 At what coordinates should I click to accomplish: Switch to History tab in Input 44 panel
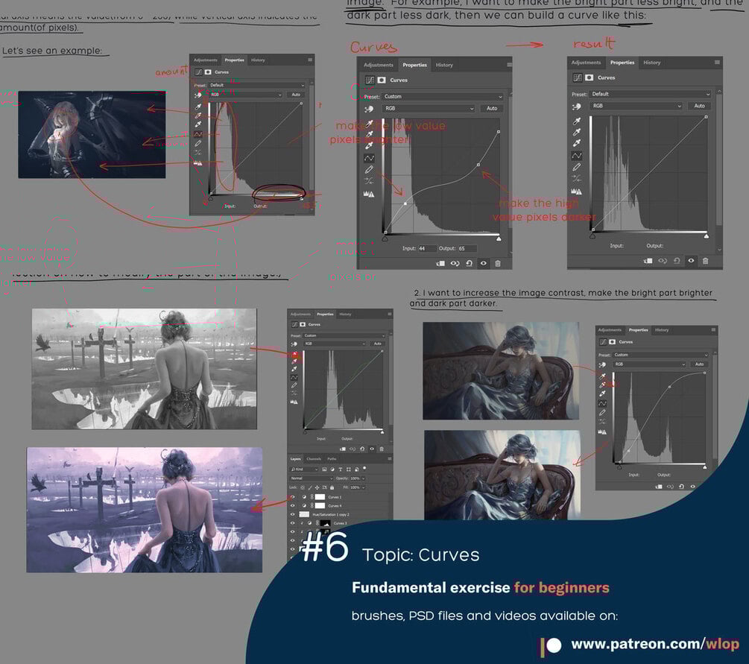pyautogui.click(x=444, y=65)
